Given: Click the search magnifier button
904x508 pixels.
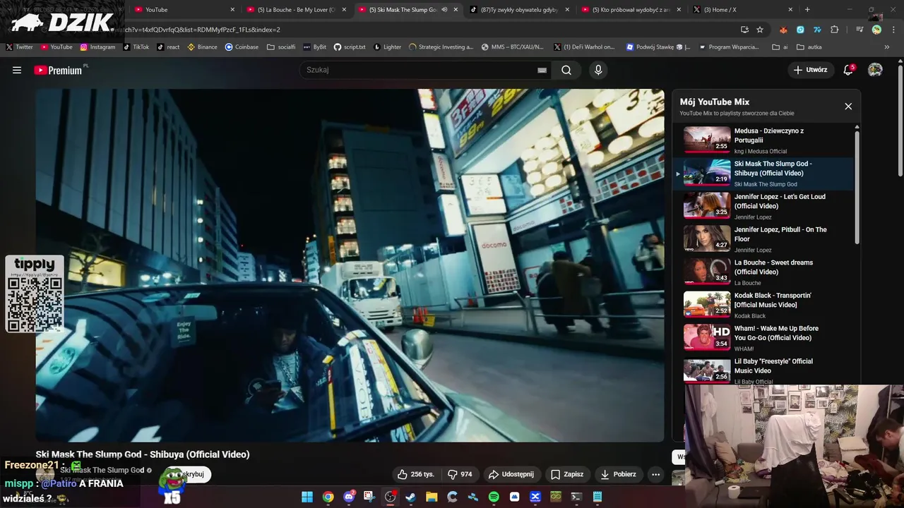Looking at the screenshot, I should (x=566, y=70).
